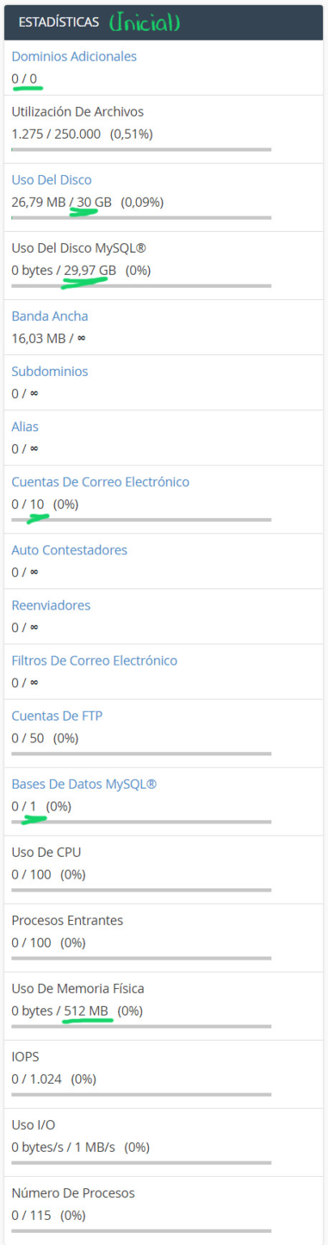Image resolution: width=328 pixels, height=1245 pixels.
Task: Open Filtros De Correo Electrónico link
Action: 94,661
